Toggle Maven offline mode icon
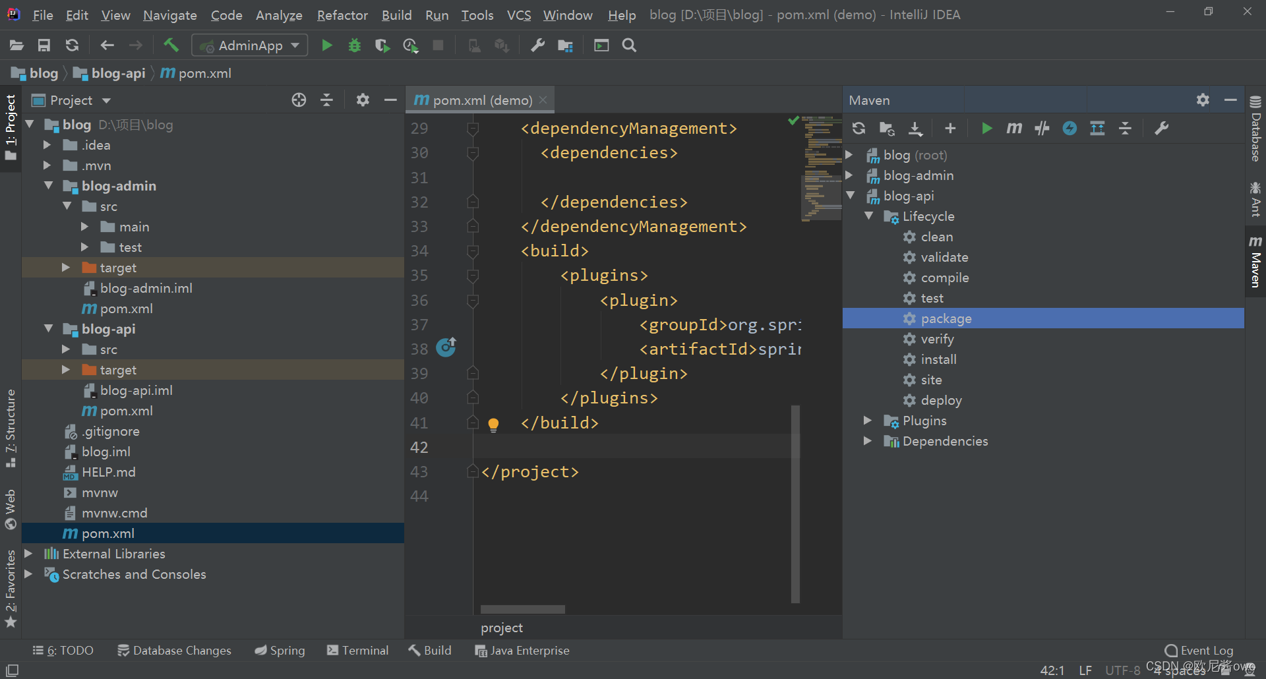 (1042, 129)
